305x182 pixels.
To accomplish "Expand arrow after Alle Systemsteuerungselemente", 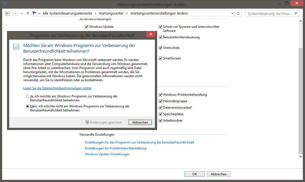I will (x=95, y=13).
